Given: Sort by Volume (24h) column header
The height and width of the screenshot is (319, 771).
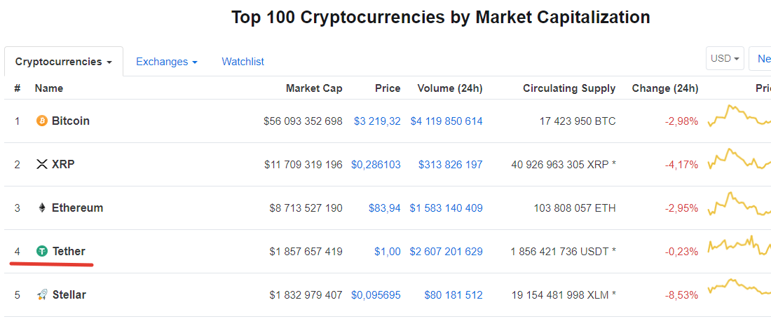Looking at the screenshot, I should (450, 88).
